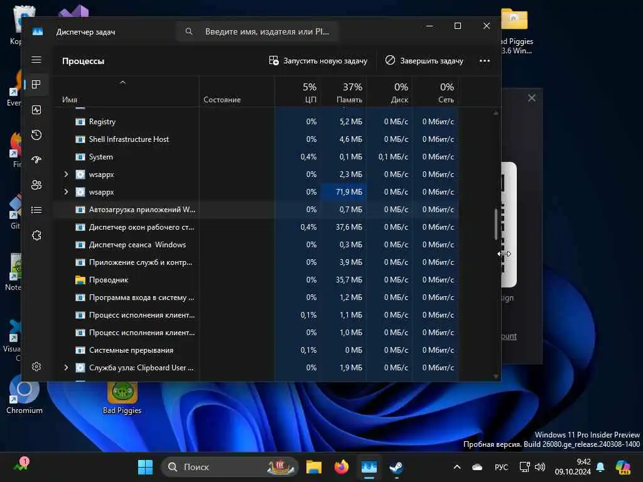Viewport: 643px width, 482px height.
Task: Collapse column header sort chevron above Имя
Action: click(122, 82)
